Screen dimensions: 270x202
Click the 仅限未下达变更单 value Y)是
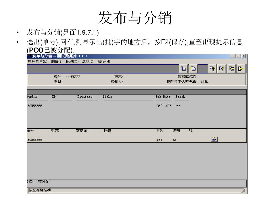tap(204, 82)
